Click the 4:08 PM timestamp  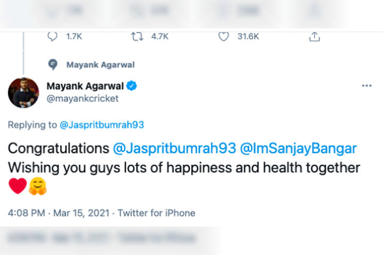[27, 213]
